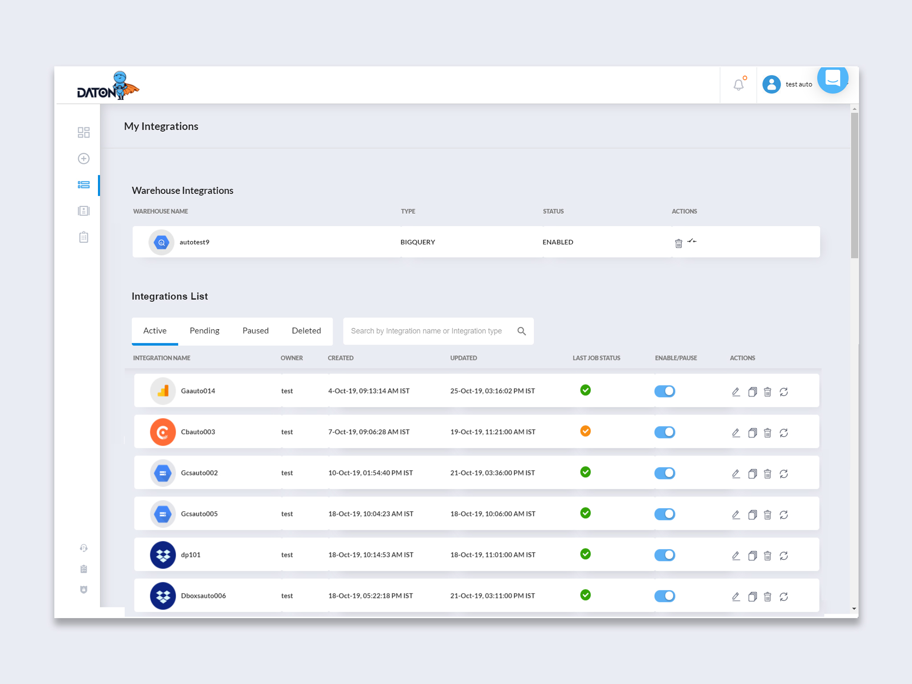Toggle the Gcsauto005 enable/pause switch
912x684 pixels.
pyautogui.click(x=664, y=514)
